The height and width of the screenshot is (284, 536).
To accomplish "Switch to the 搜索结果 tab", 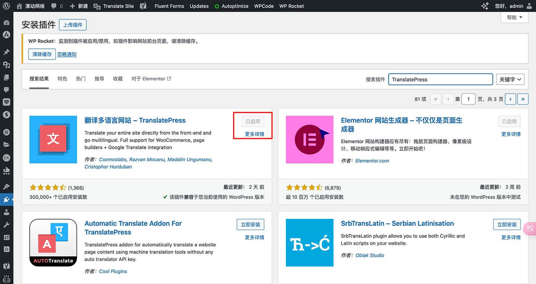I will 39,79.
